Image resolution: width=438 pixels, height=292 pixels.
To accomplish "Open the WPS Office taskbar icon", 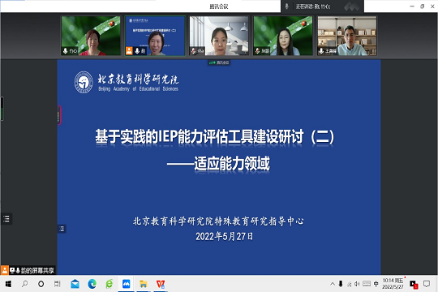I will click(161, 284).
